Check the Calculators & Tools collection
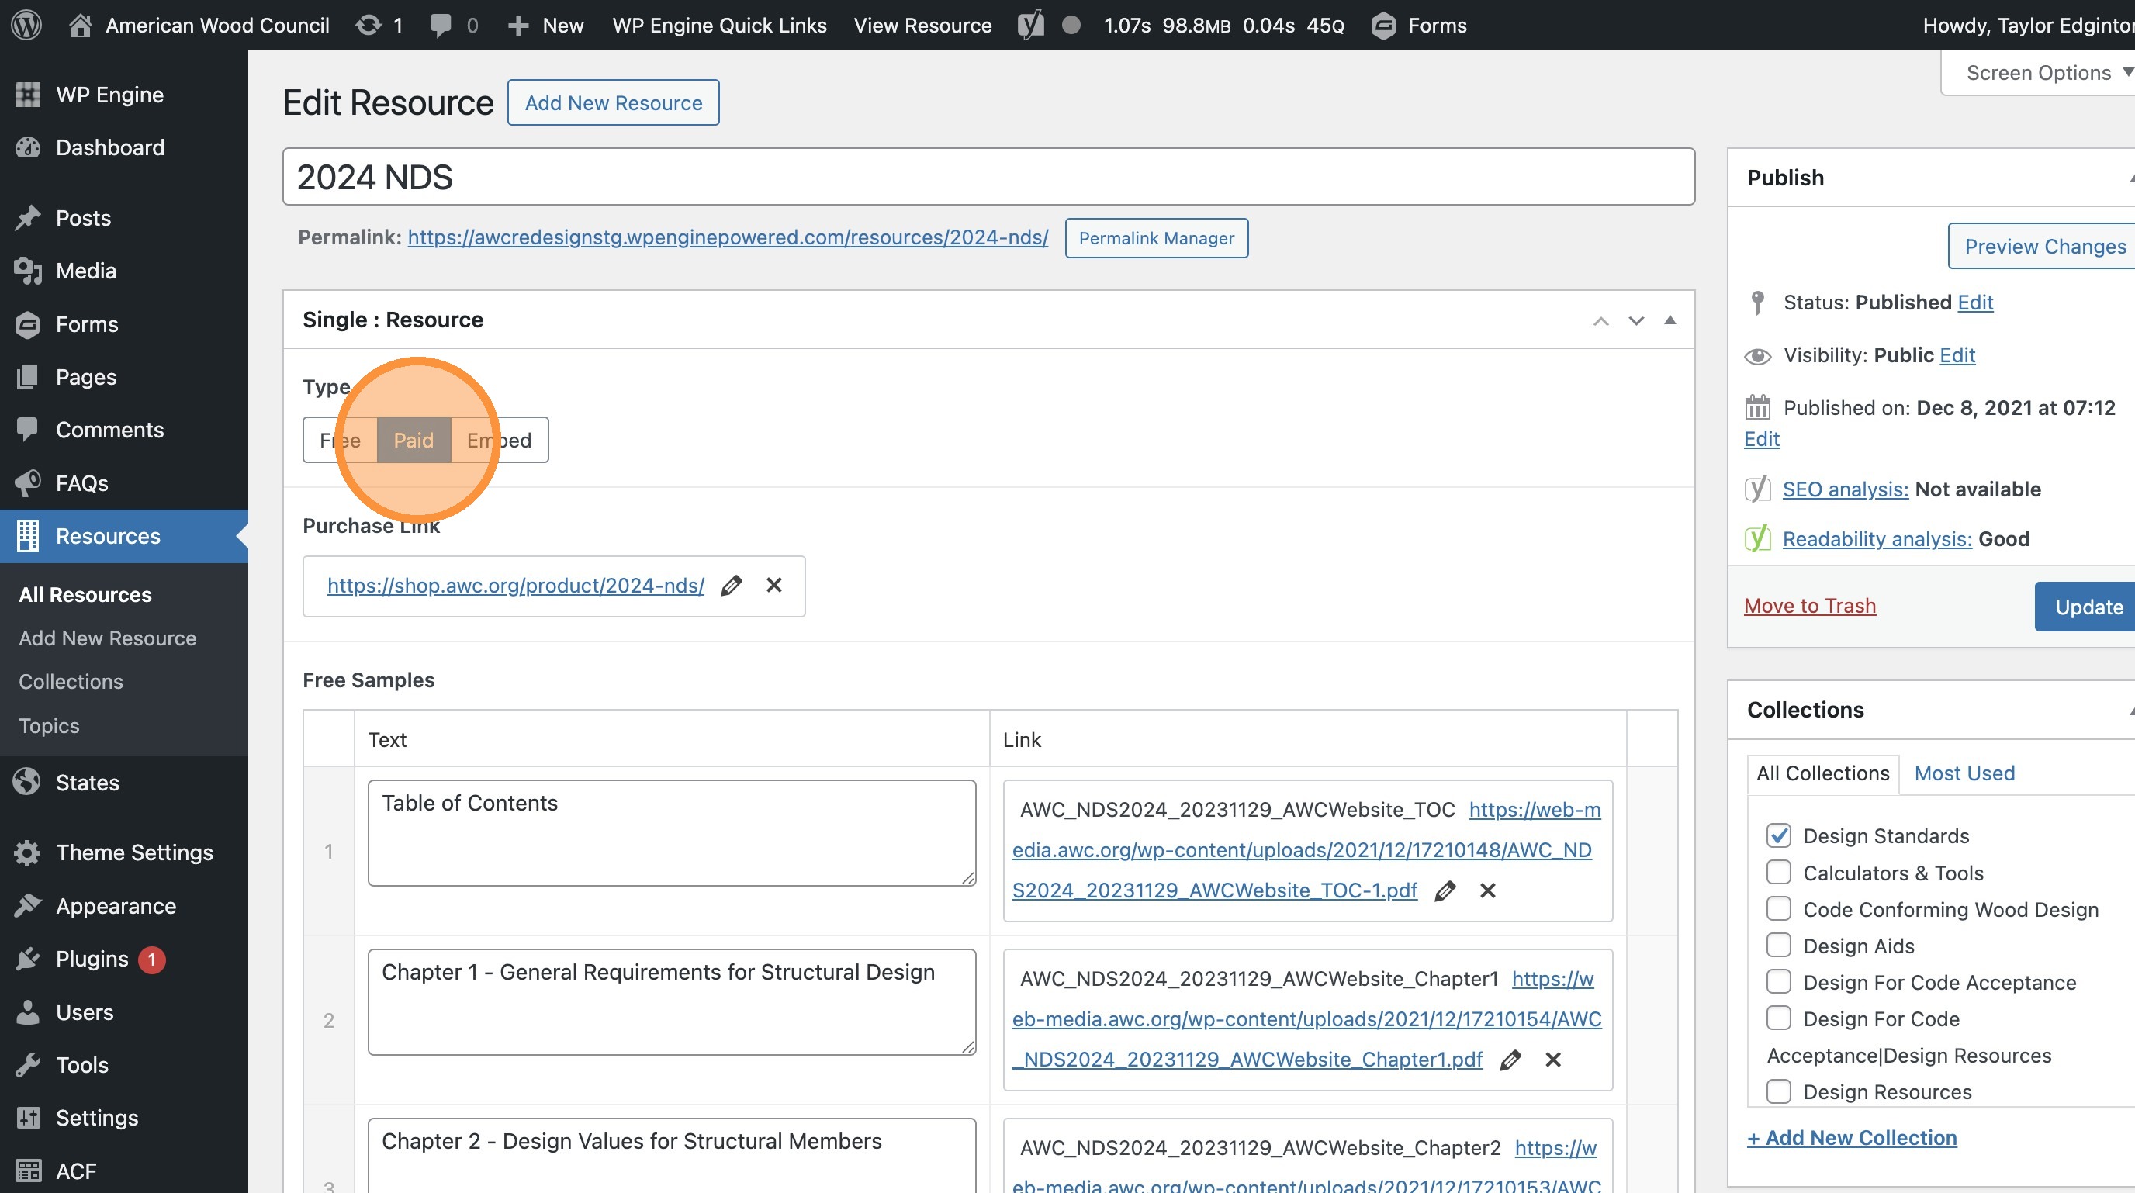 click(x=1779, y=873)
